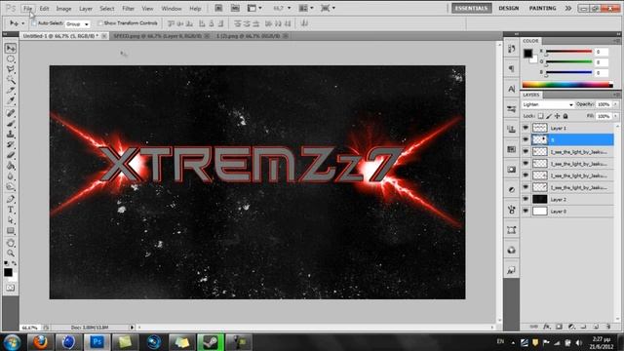Select the Path Selection tool
The height and width of the screenshot is (351, 624).
[x=11, y=220]
